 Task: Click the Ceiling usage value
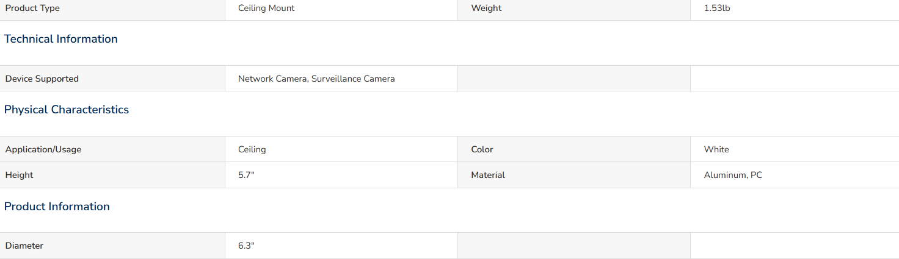point(252,149)
